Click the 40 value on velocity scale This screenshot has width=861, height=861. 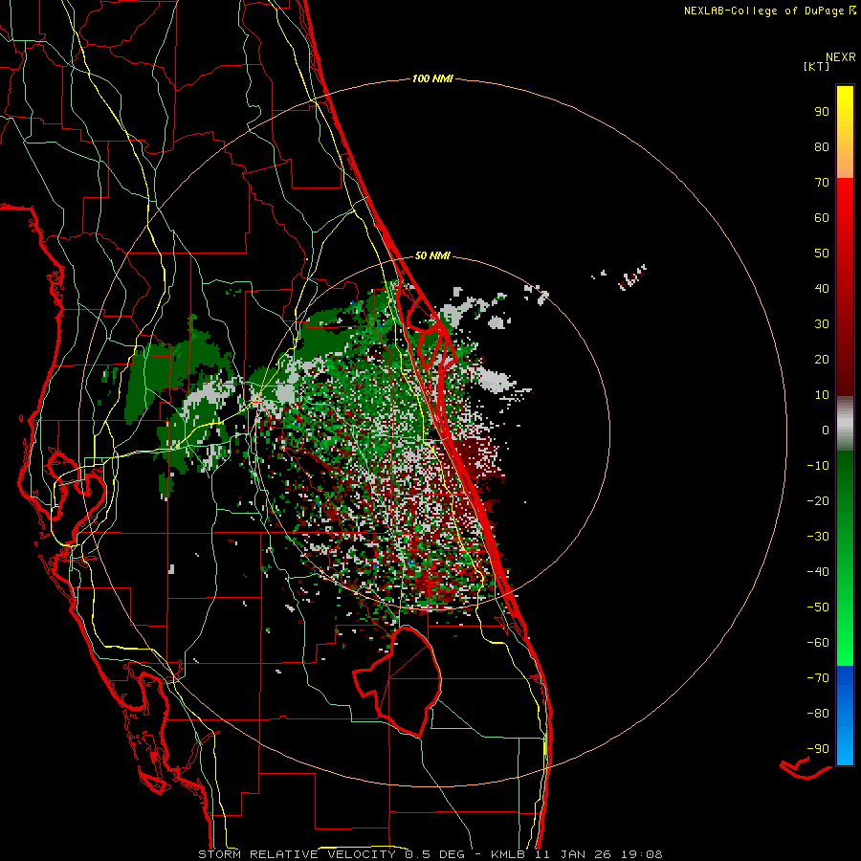822,289
